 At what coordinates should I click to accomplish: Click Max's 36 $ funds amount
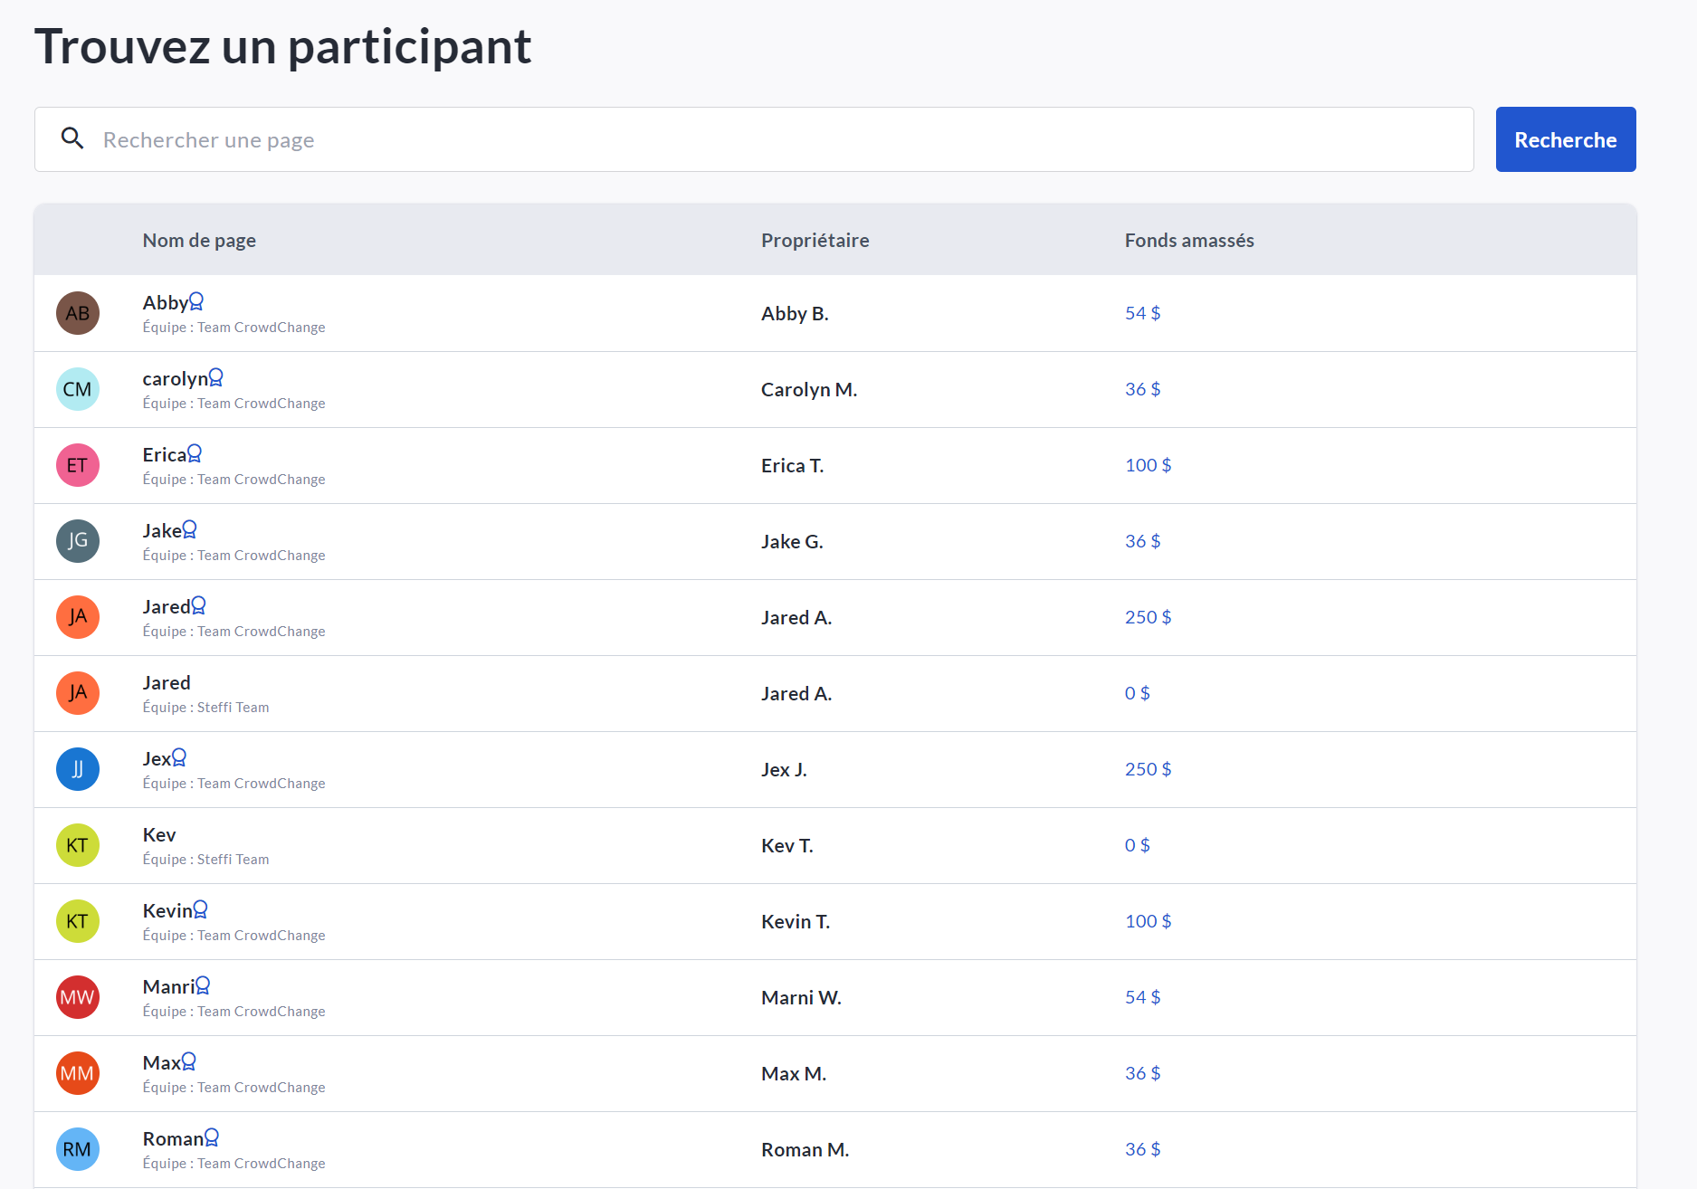tap(1142, 1073)
